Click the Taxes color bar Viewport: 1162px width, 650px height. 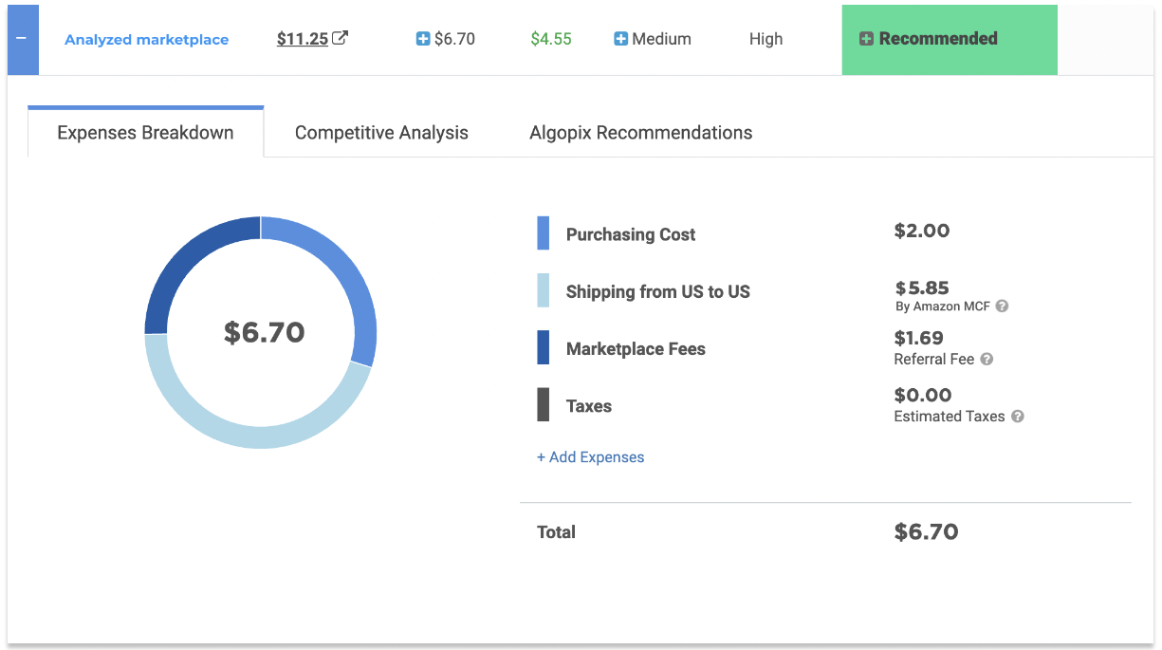544,405
